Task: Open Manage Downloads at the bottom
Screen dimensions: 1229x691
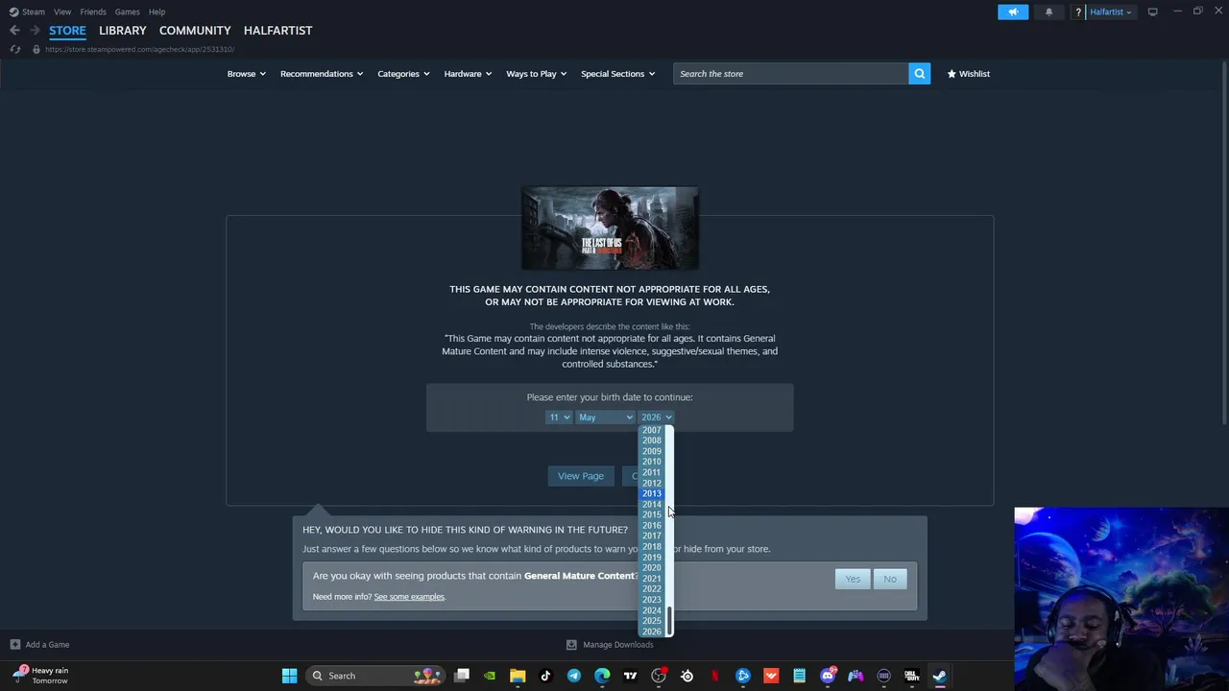Action: [x=611, y=645]
